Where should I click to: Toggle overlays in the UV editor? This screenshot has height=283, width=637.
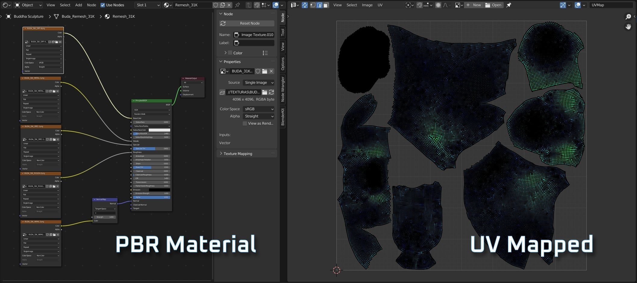578,5
